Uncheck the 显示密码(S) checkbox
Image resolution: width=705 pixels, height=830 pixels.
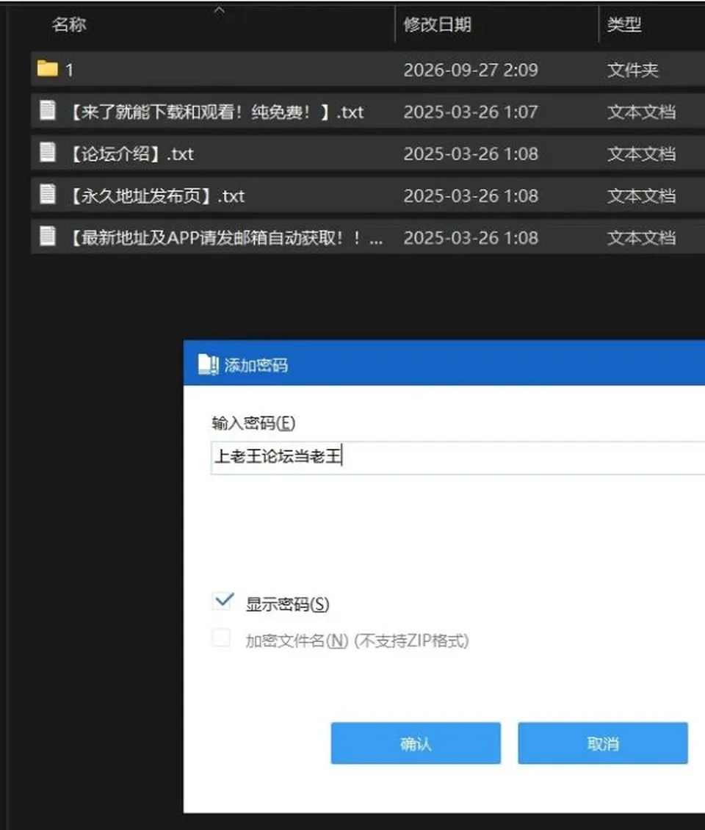click(x=223, y=602)
